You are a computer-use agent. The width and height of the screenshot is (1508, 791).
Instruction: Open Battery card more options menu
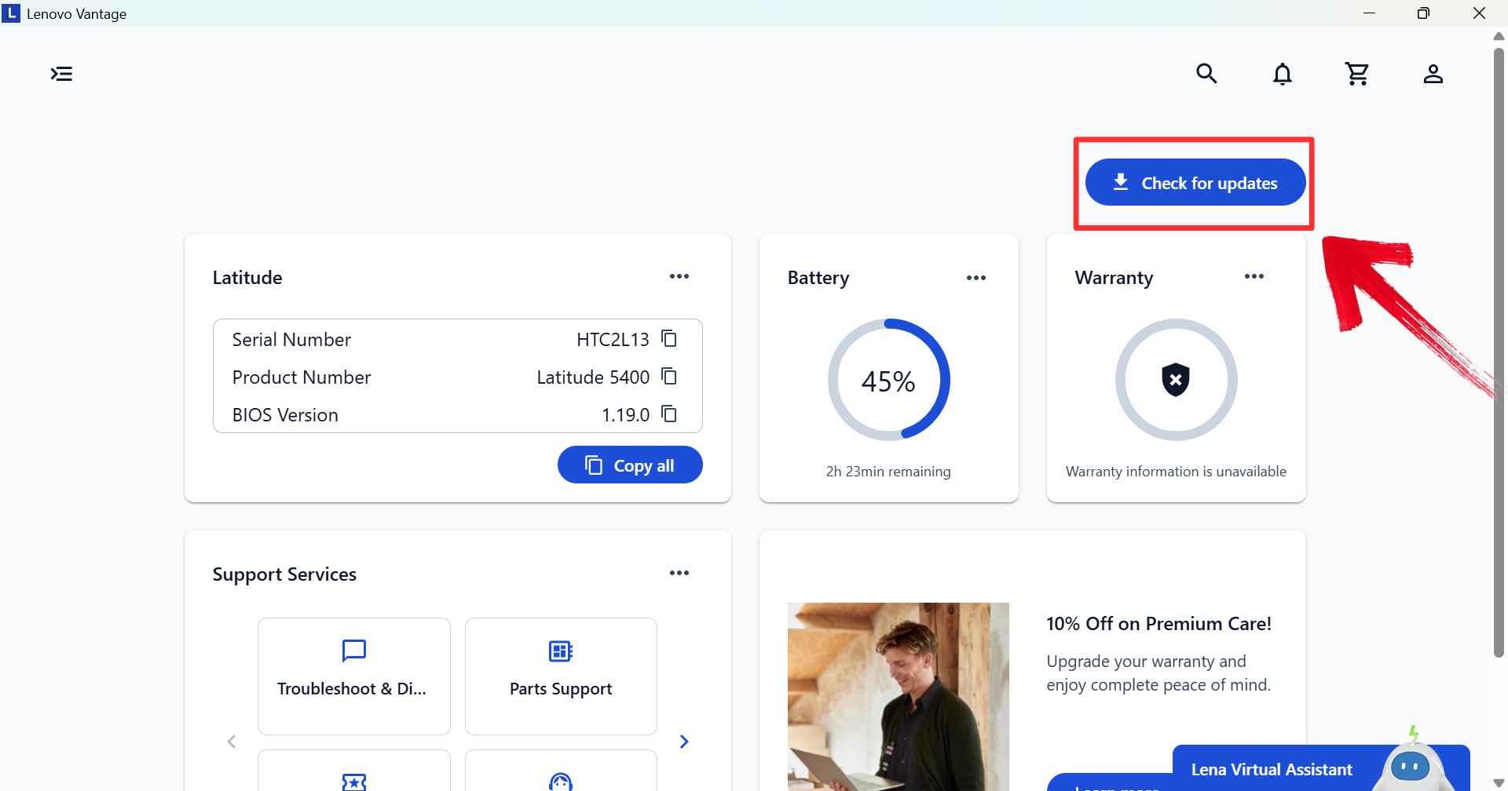[x=976, y=278]
